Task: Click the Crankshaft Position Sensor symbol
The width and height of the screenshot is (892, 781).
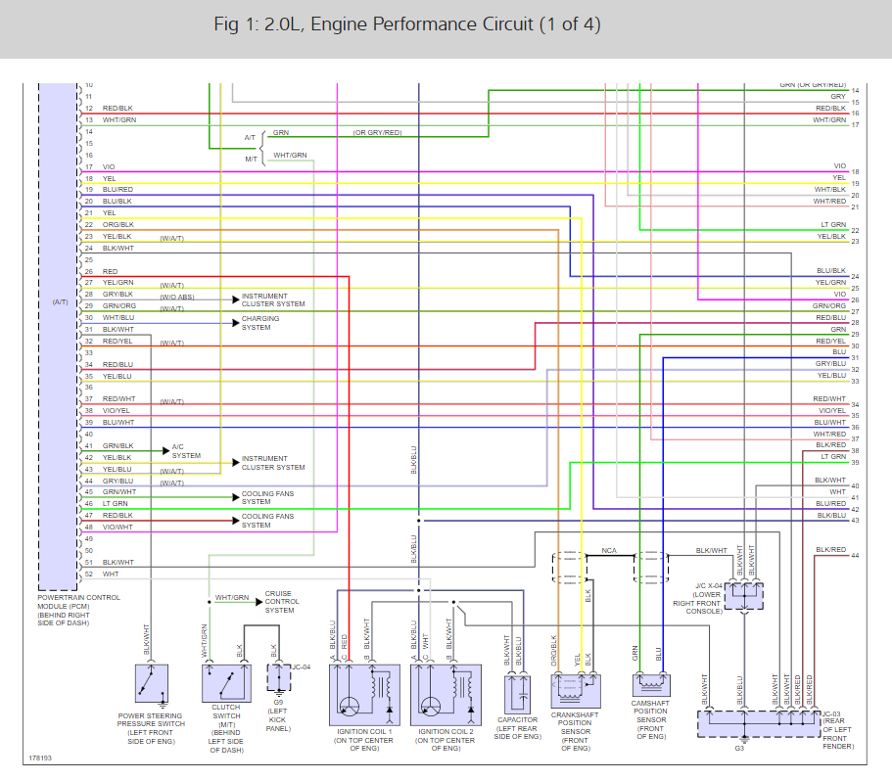Action: click(x=576, y=691)
